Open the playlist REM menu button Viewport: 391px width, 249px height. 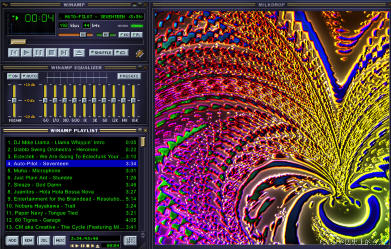pos(28,240)
